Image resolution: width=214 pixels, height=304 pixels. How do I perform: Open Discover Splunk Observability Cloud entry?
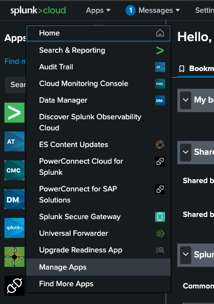pyautogui.click(x=98, y=123)
